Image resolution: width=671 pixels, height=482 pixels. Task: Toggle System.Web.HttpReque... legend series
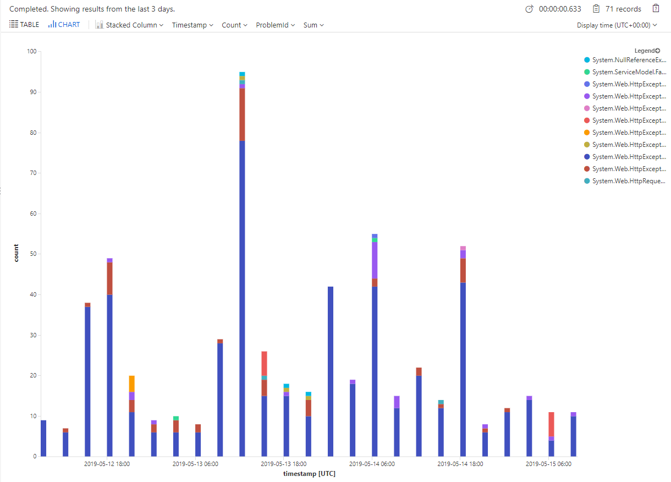click(x=625, y=181)
